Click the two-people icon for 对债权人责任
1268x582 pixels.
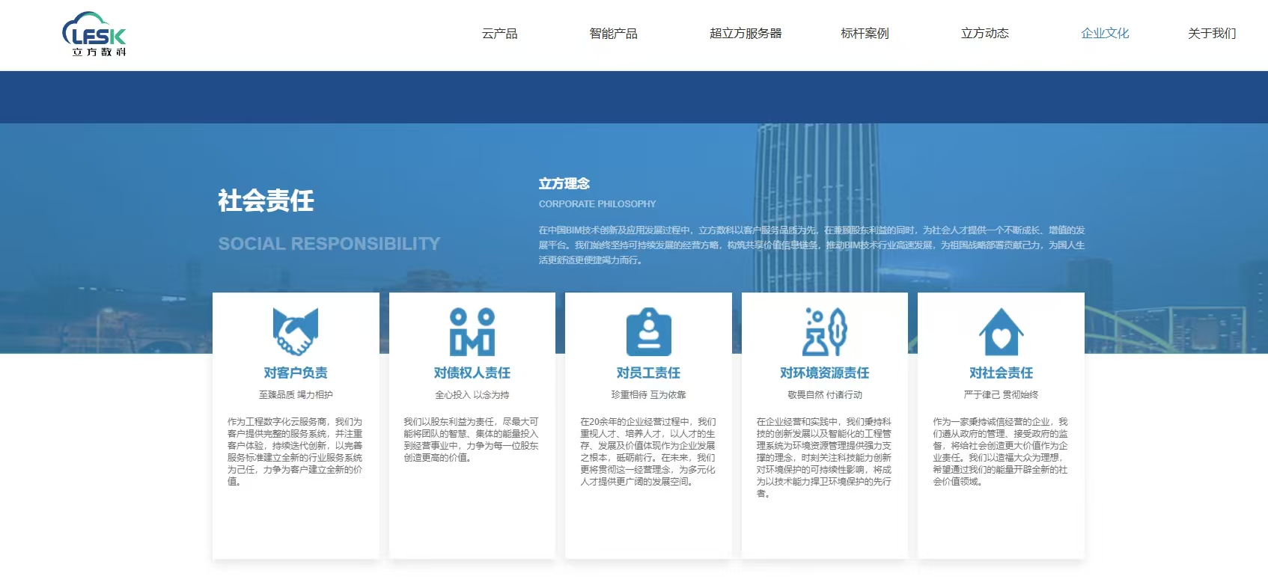click(472, 331)
